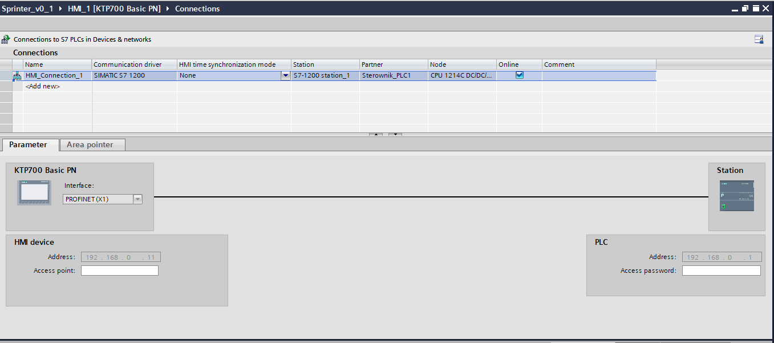The width and height of the screenshot is (774, 343).
Task: Click the HMI time synchronization mode header
Action: 234,64
